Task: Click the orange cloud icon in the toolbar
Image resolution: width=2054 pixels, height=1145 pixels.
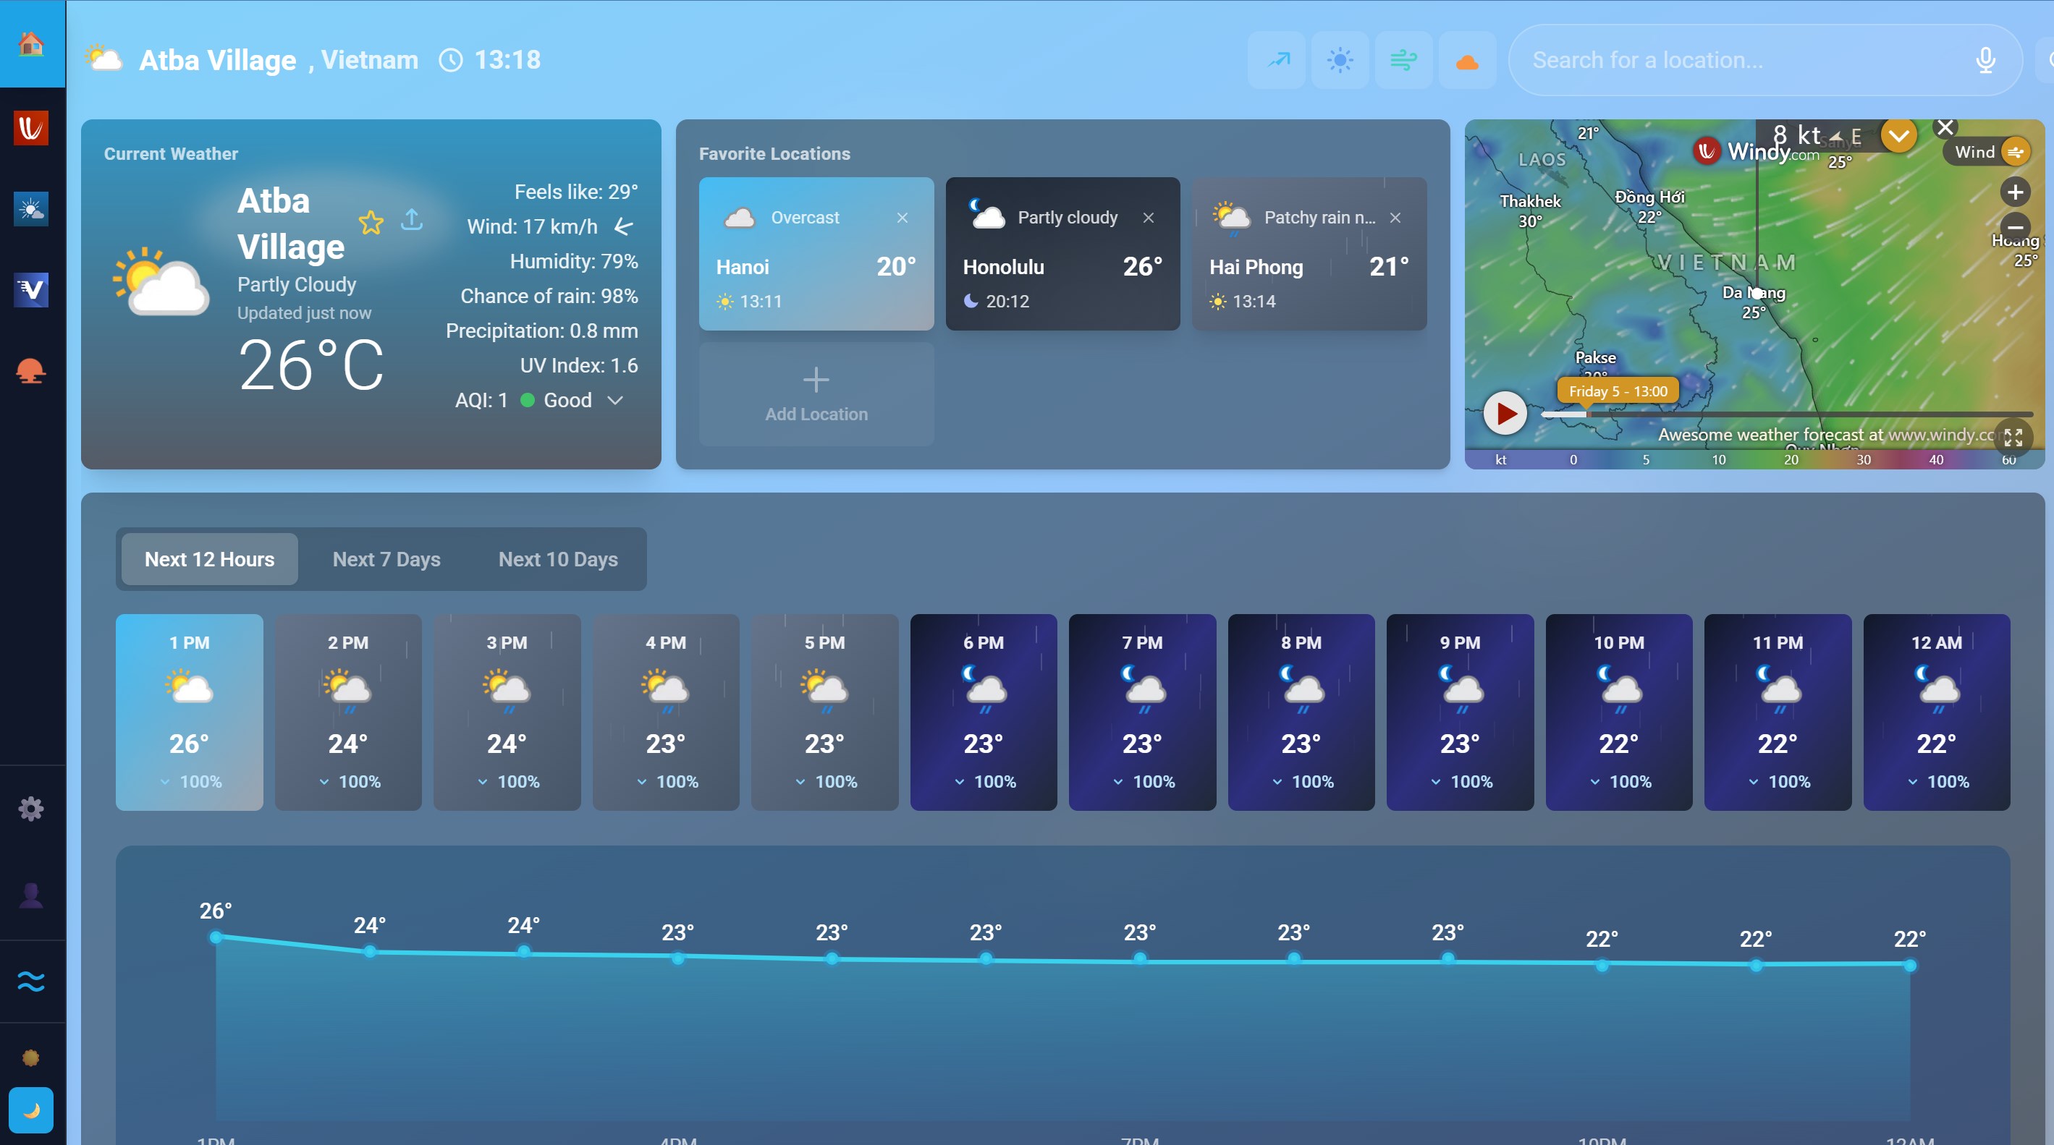Action: coord(1467,60)
